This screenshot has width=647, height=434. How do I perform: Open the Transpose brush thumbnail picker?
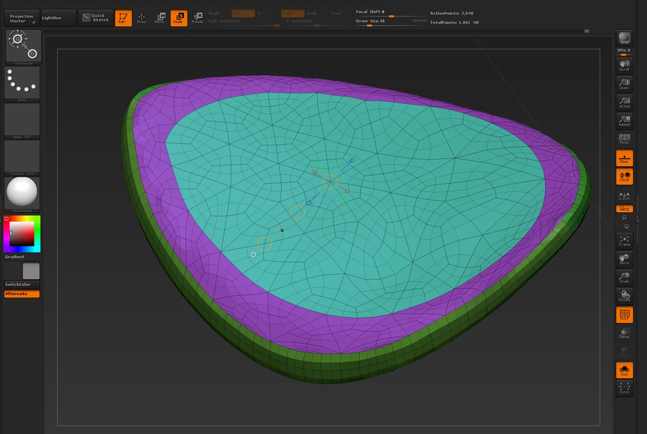(x=23, y=47)
